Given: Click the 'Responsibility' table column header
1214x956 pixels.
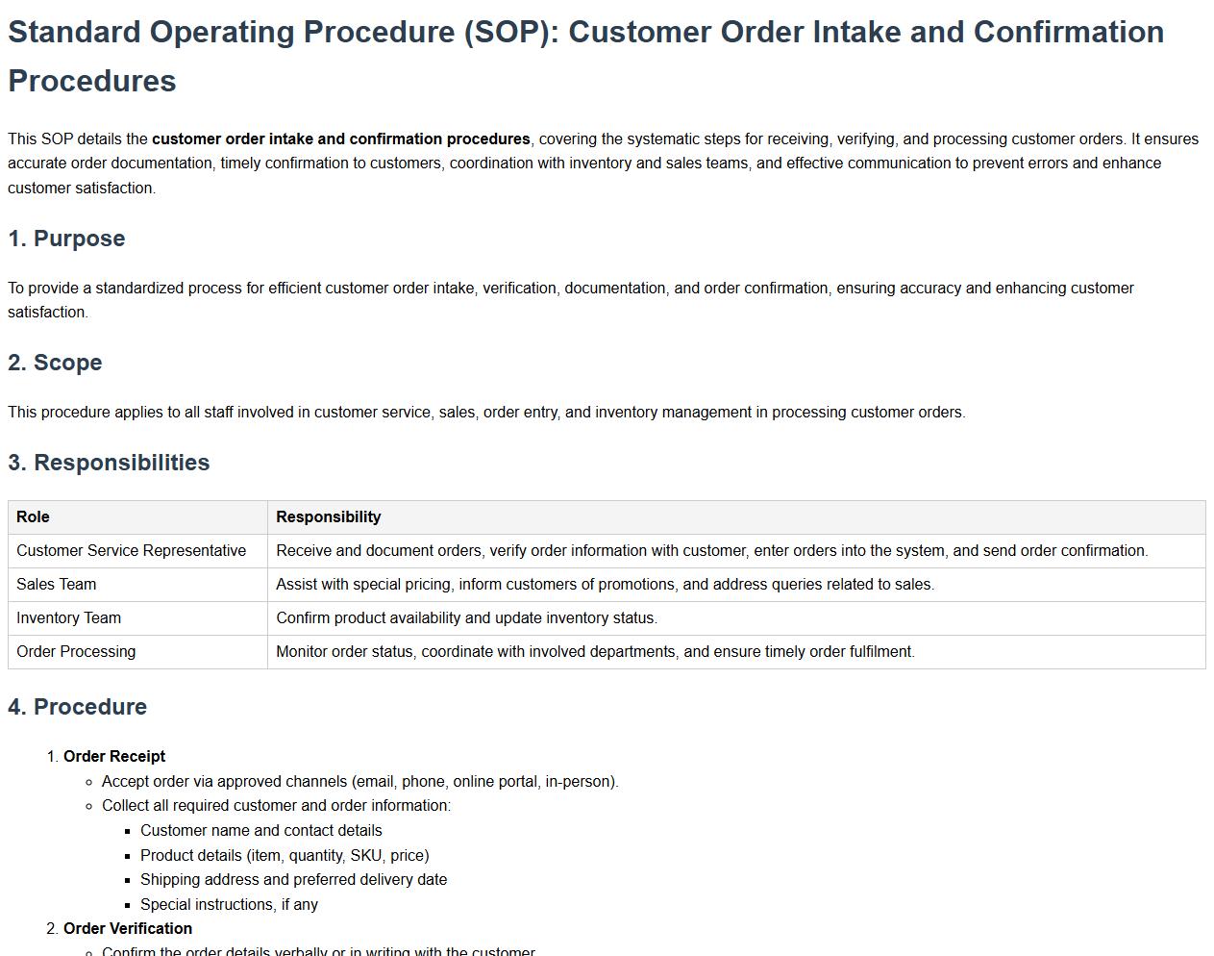Looking at the screenshot, I should pos(328,517).
